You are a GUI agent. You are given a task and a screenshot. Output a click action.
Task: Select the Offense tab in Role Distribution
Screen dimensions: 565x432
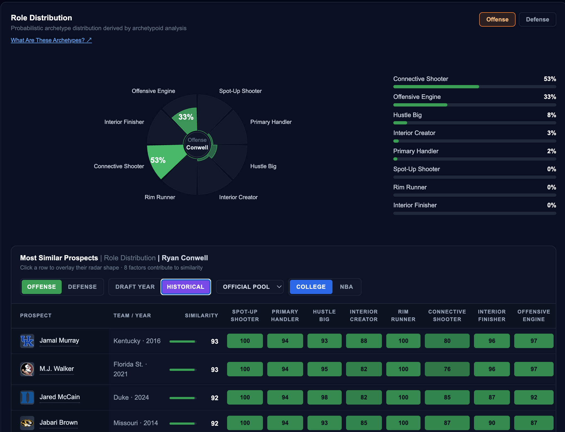(x=497, y=20)
